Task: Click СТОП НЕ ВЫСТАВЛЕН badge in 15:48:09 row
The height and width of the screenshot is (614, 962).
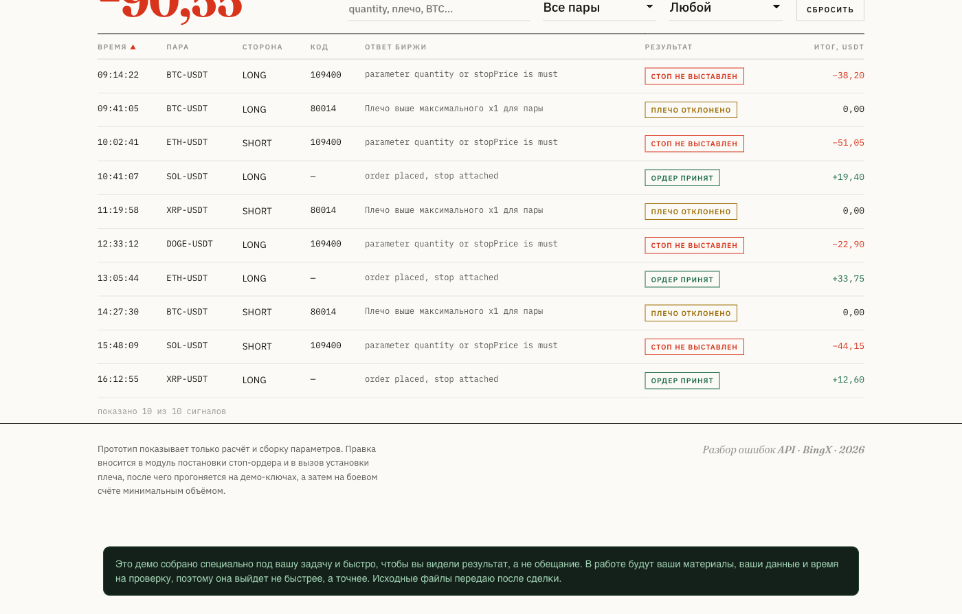Action: (x=694, y=347)
